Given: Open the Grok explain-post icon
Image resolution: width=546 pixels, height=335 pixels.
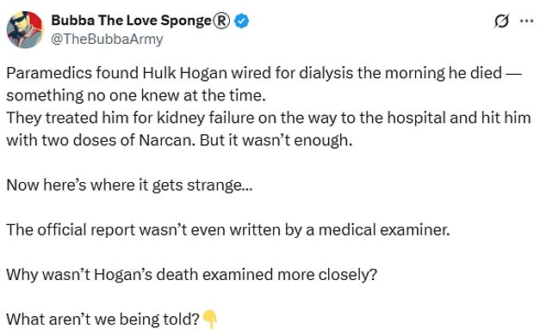Looking at the screenshot, I should click(502, 21).
